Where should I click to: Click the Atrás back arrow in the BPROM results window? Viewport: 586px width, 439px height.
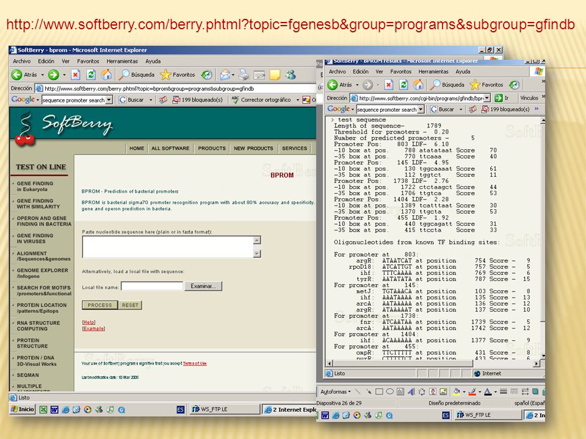pyautogui.click(x=332, y=85)
